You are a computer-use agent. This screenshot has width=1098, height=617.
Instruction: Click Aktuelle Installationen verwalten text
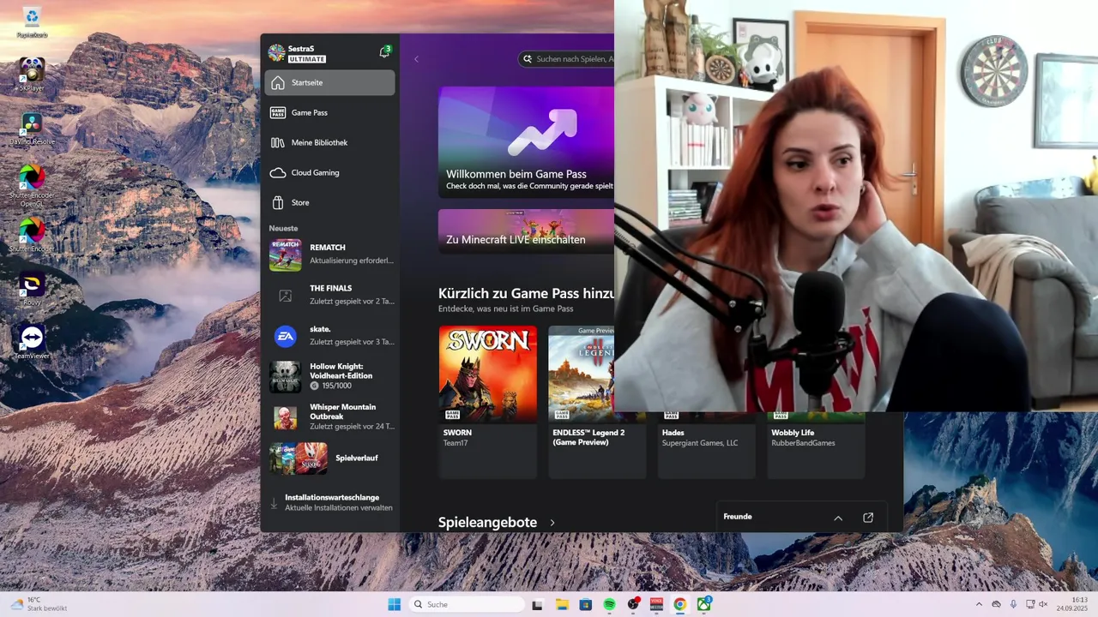(339, 508)
